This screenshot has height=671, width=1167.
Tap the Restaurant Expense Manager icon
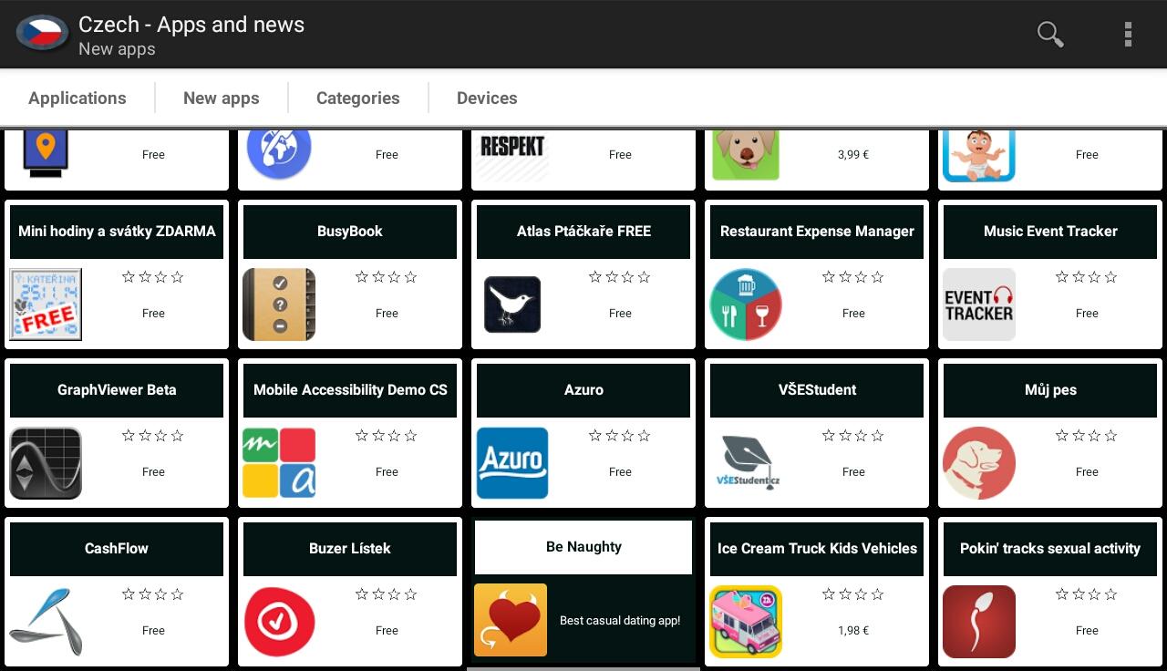[x=746, y=305]
